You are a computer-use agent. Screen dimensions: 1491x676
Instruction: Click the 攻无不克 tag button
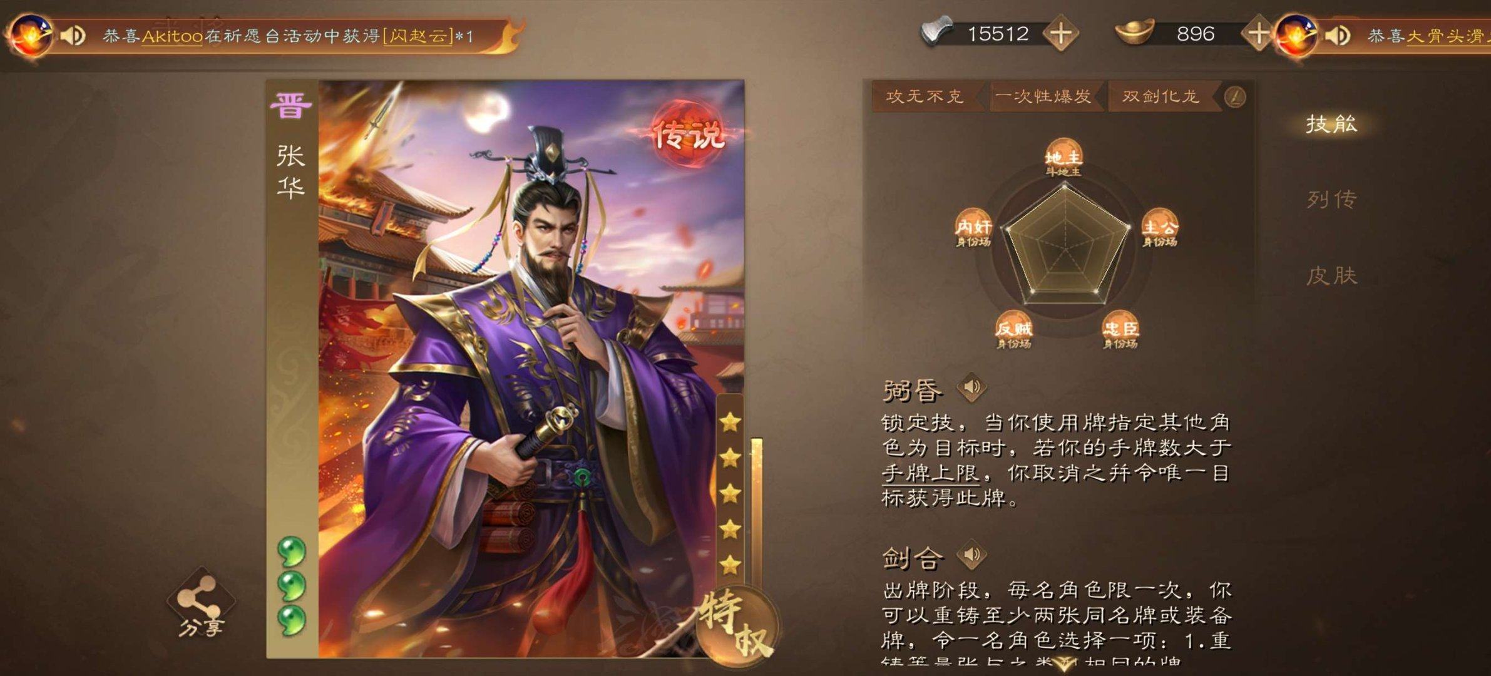926,96
